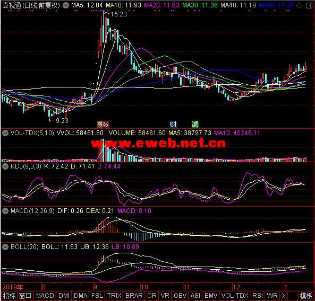315x301 pixels.
Task: Expand the KDJ indicator dropdown
Action: (5, 166)
